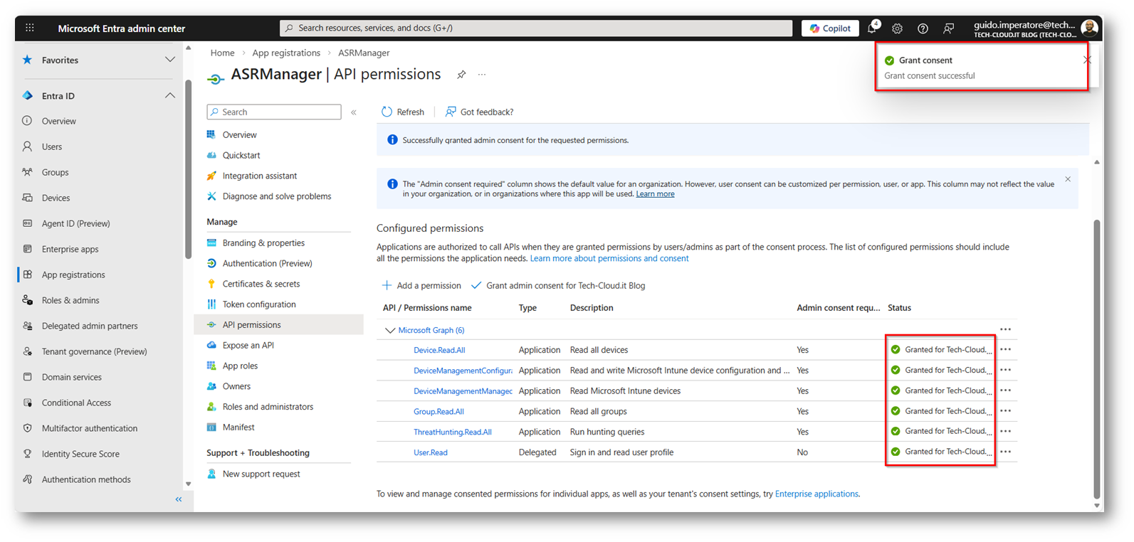Screen dimensions: 1134x542
Task: Open the app launcher waffle icon
Action: click(x=30, y=28)
